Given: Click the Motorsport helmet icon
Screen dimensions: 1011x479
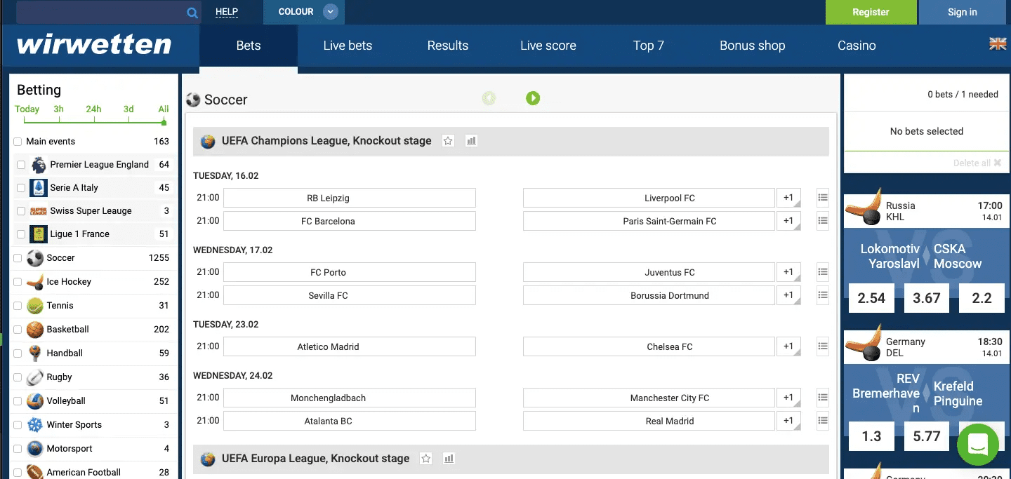Looking at the screenshot, I should pos(35,449).
